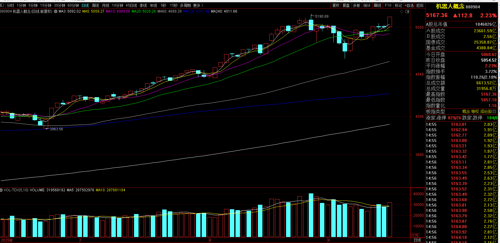Click the 最高指数 5167.36 value
The image size is (500, 243).
489,94
